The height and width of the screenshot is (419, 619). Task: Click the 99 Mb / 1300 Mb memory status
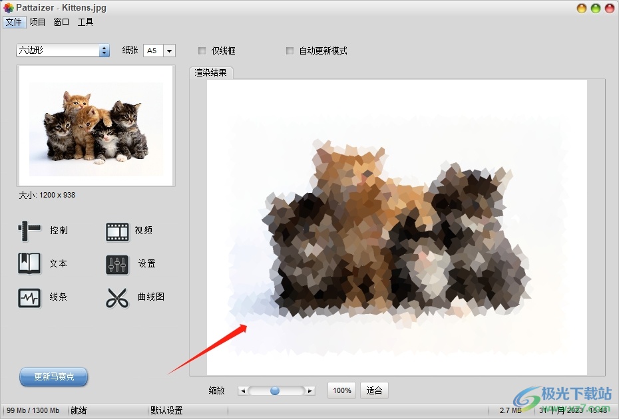pyautogui.click(x=33, y=410)
